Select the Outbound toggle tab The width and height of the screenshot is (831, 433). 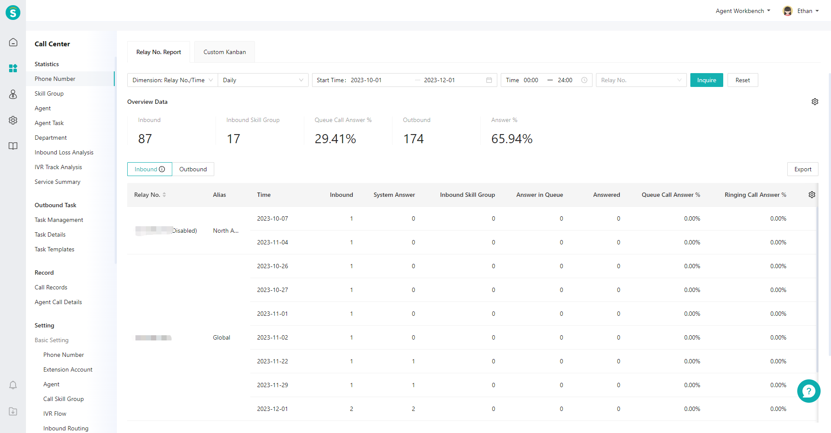(x=193, y=169)
